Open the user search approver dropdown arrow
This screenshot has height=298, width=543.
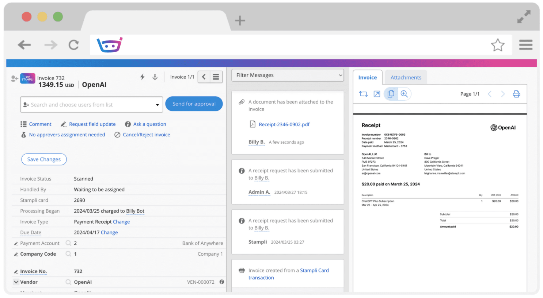coord(157,105)
